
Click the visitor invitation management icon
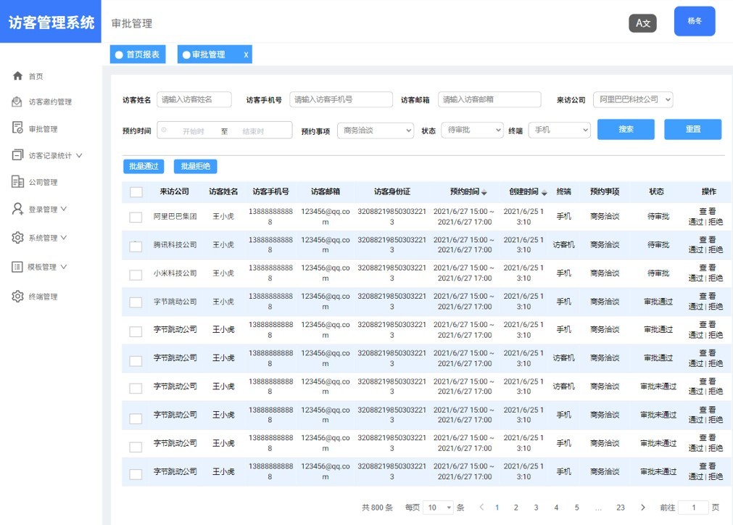coord(18,102)
